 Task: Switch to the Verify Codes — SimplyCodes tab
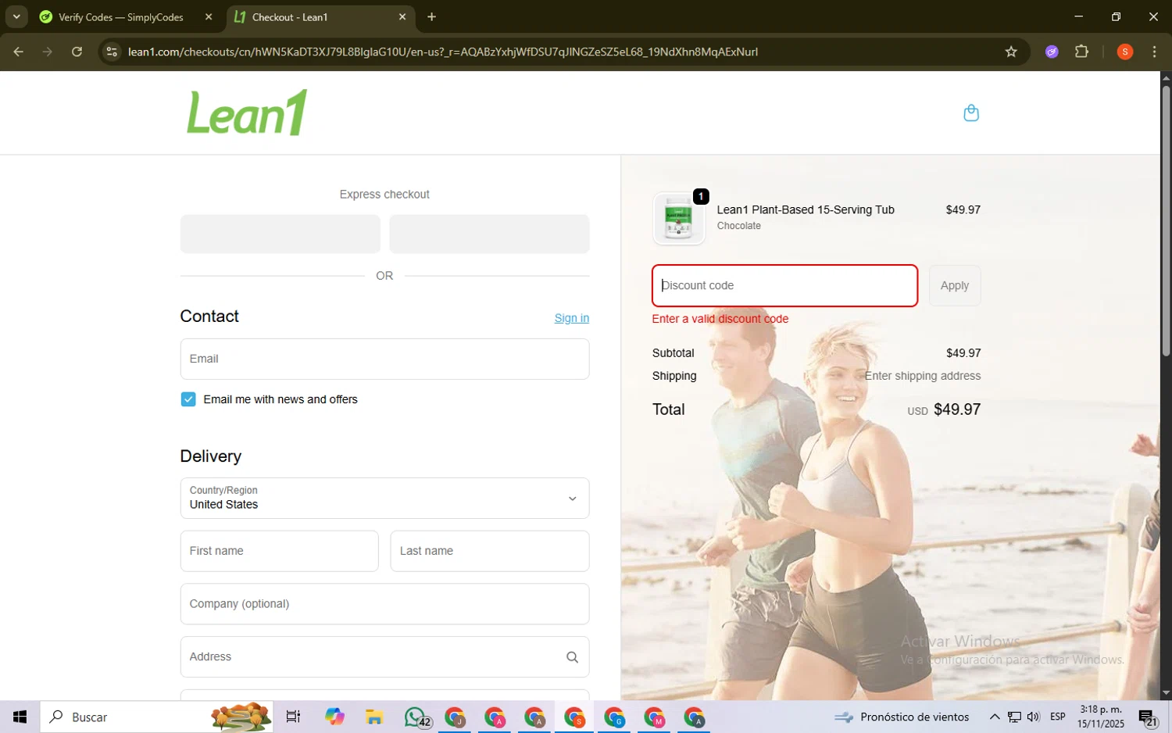coord(121,16)
